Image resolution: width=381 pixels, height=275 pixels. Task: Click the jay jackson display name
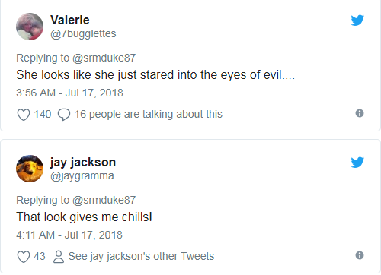[x=83, y=163]
